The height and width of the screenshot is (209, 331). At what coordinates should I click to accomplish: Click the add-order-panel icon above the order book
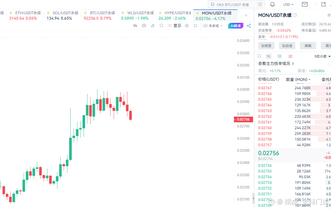[x=259, y=56]
